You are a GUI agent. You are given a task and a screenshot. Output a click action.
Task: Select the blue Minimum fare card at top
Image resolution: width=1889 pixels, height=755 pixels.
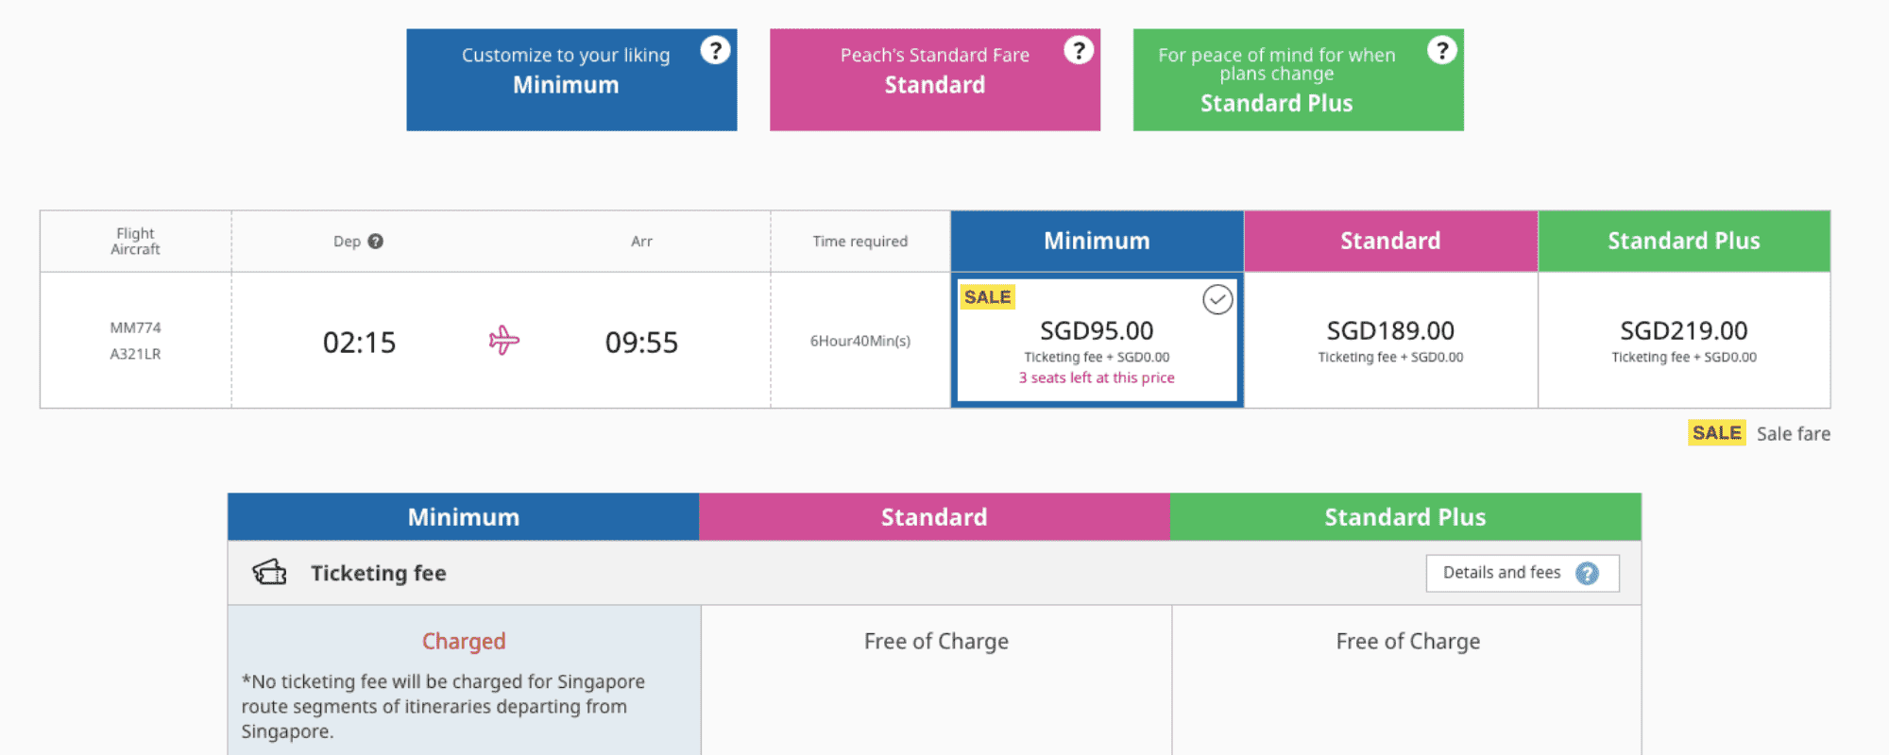[571, 79]
